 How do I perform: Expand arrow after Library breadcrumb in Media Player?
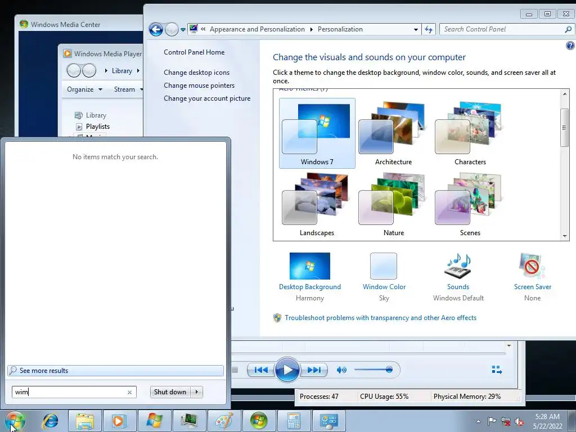(138, 70)
